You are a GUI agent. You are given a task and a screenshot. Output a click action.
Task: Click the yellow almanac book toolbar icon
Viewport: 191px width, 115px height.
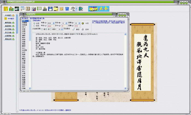click(6, 9)
